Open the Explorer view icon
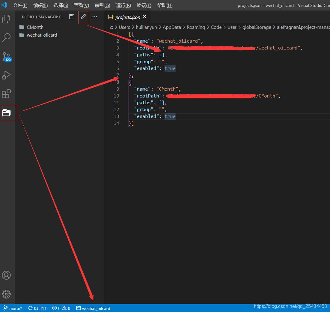The height and width of the screenshot is (312, 330). click(x=7, y=19)
